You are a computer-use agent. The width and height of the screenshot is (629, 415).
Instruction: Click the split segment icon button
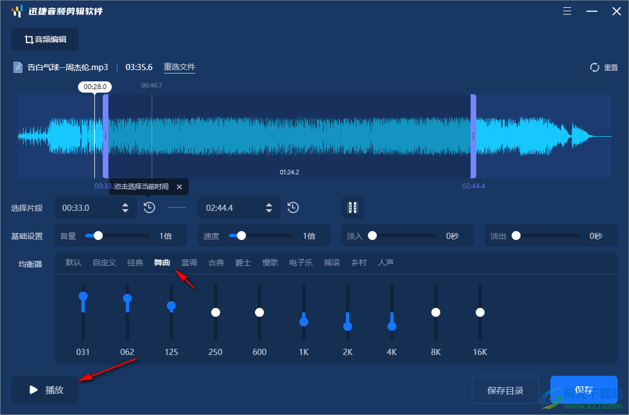(x=353, y=208)
